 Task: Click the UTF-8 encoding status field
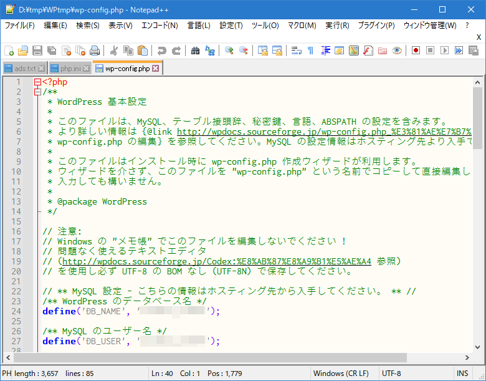pos(415,374)
